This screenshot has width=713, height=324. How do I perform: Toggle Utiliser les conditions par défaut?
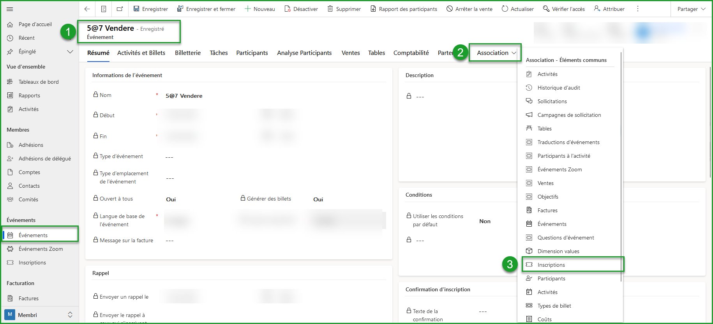(x=485, y=221)
